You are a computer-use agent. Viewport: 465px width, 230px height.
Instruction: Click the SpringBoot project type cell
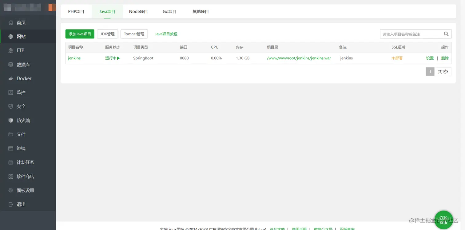click(x=143, y=58)
